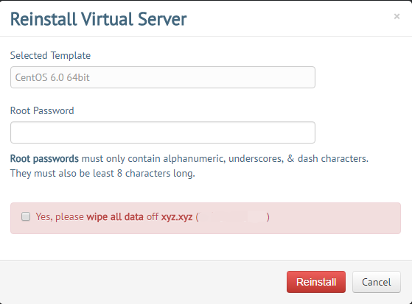Image resolution: width=412 pixels, height=304 pixels.
Task: Click the word Server in the title
Action: 162,19
